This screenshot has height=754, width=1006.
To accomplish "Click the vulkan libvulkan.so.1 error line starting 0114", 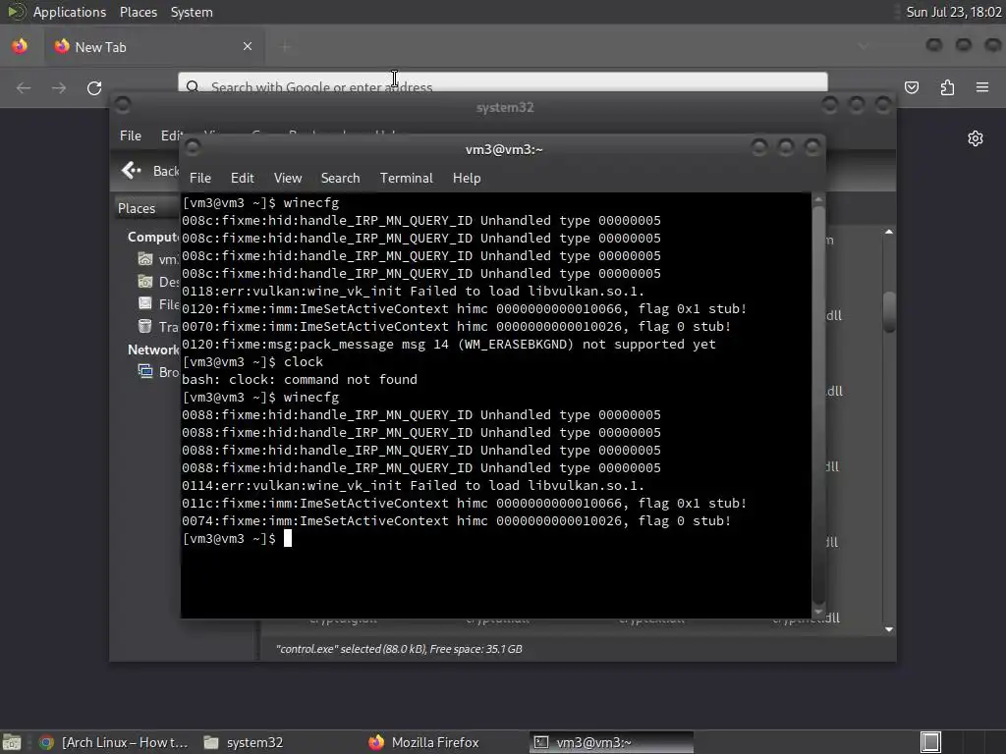I will click(x=414, y=485).
